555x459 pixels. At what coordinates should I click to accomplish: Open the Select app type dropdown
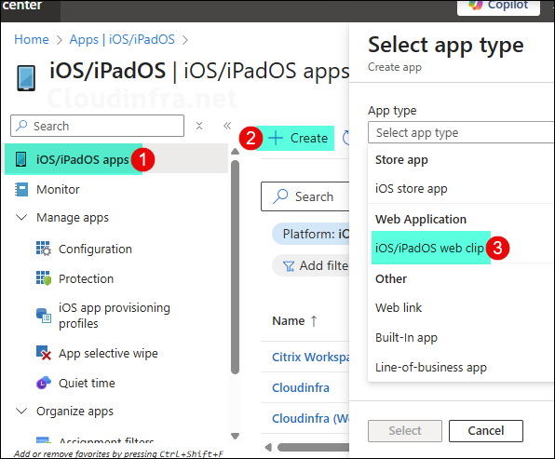(461, 133)
